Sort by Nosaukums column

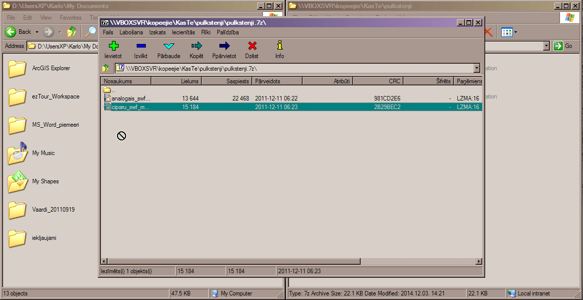(x=126, y=81)
